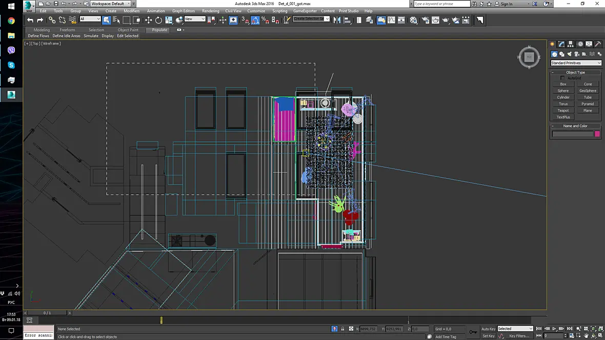Click the Cylinder primitive button
Screen dimensions: 605x340
tap(563, 97)
